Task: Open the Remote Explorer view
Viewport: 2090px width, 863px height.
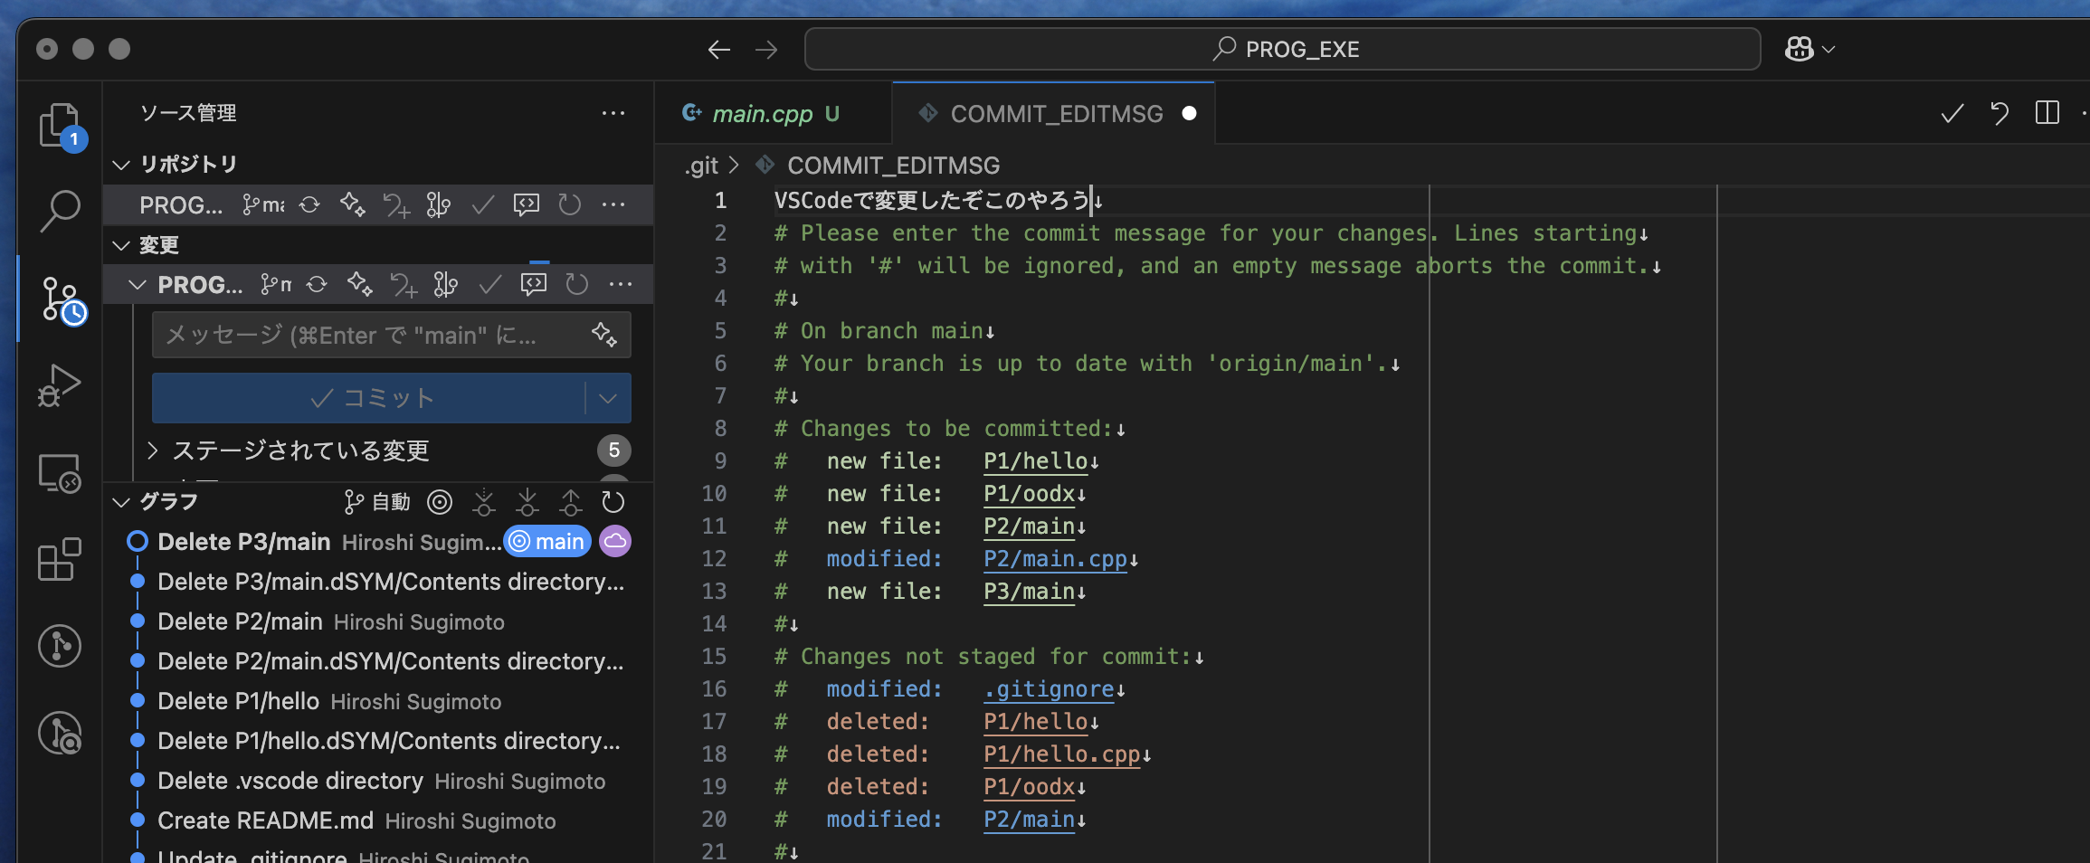Action: 61,473
